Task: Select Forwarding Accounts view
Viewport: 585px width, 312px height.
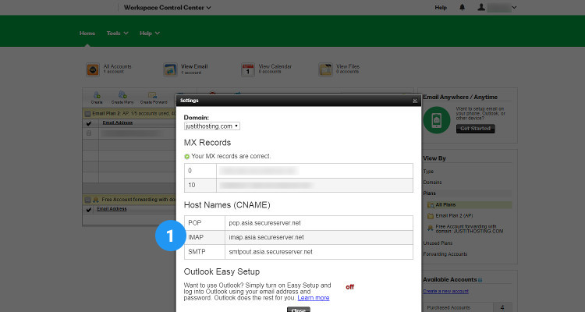Action: (x=445, y=254)
